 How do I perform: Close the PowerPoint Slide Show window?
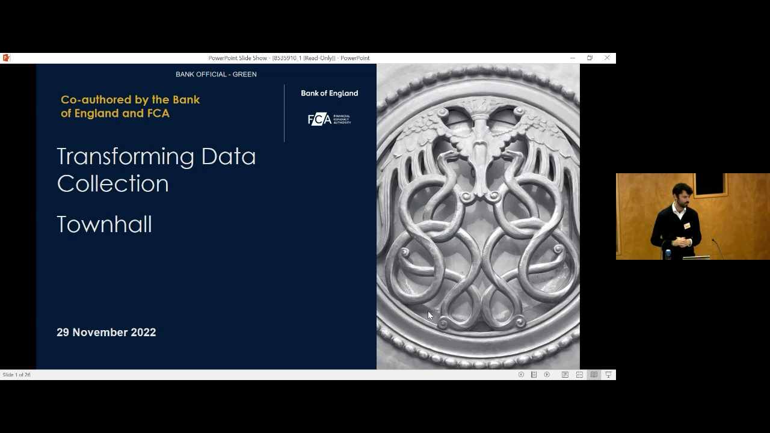[607, 58]
